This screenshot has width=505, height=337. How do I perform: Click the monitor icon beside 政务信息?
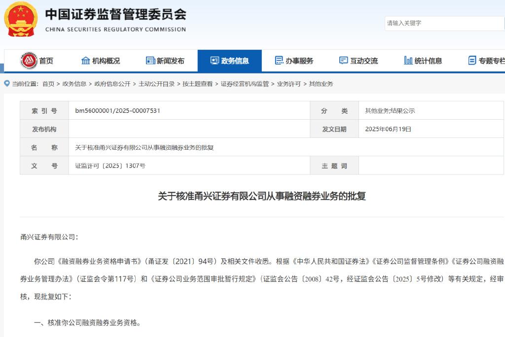[215, 61]
